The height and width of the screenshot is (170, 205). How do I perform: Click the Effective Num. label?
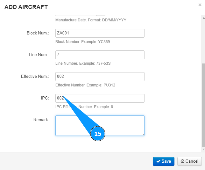(x=35, y=77)
